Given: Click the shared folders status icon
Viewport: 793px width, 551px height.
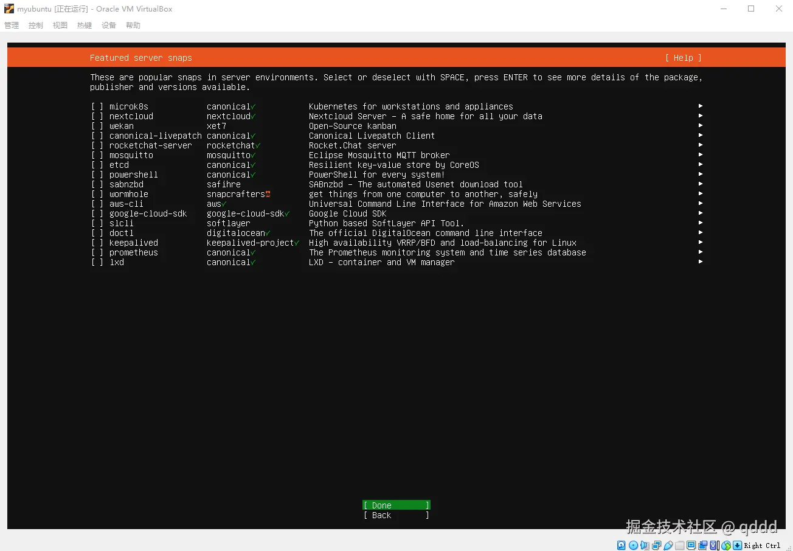Looking at the screenshot, I should [x=679, y=546].
